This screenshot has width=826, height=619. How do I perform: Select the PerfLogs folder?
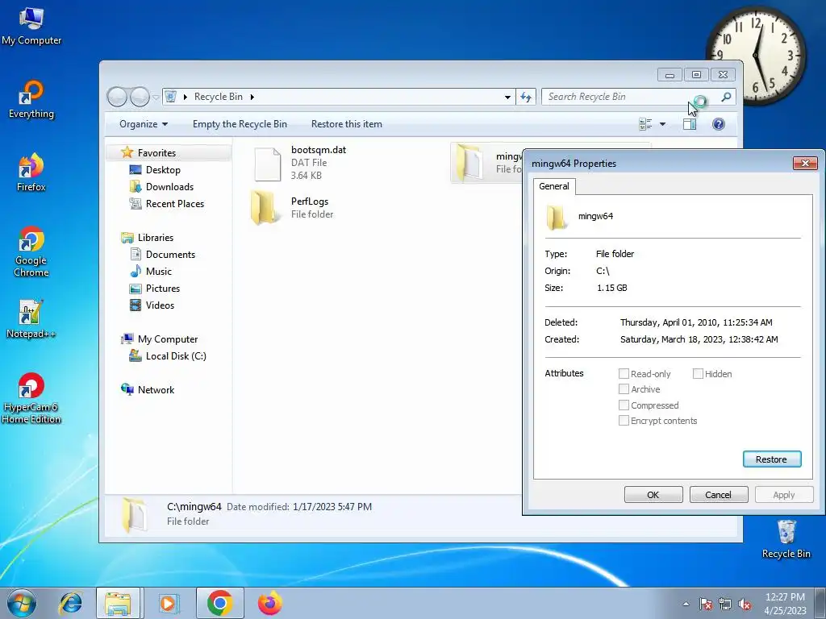click(292, 208)
